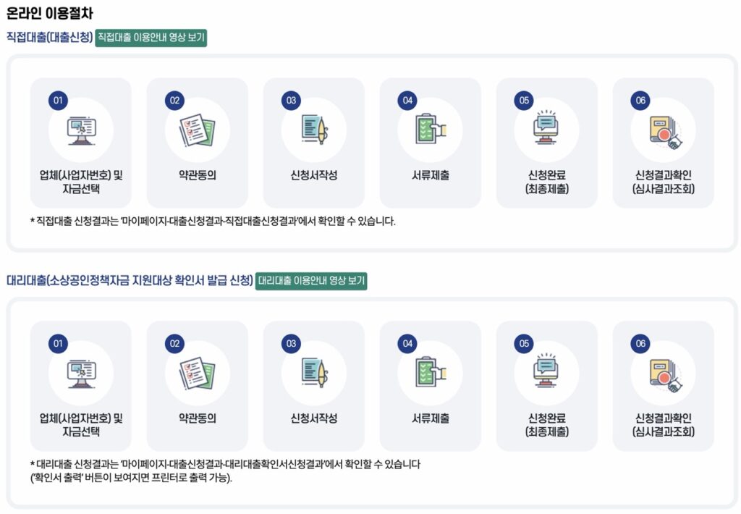Click the 01 step badge in 직접대출 section

click(58, 101)
